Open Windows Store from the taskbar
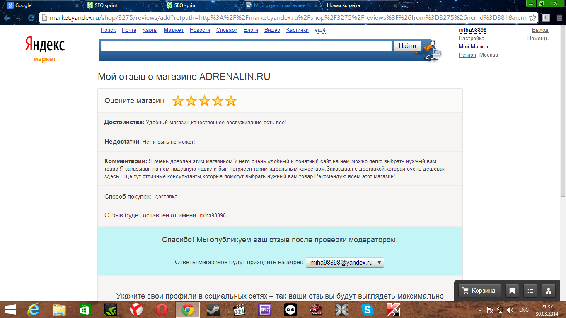Screen dimensions: 566x318 85,310
